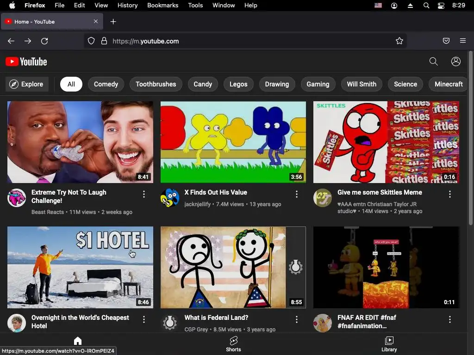The width and height of the screenshot is (474, 355).
Task: Go forward with Firefox forward arrow
Action: pos(28,41)
